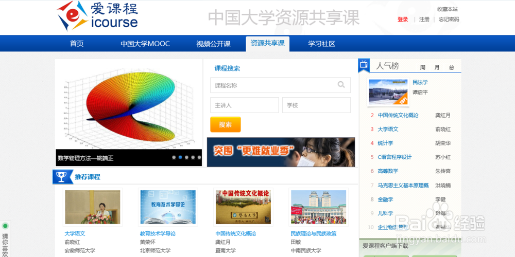
Task: Open the 教育技术学导论 course thumbnail
Action: pos(168,207)
